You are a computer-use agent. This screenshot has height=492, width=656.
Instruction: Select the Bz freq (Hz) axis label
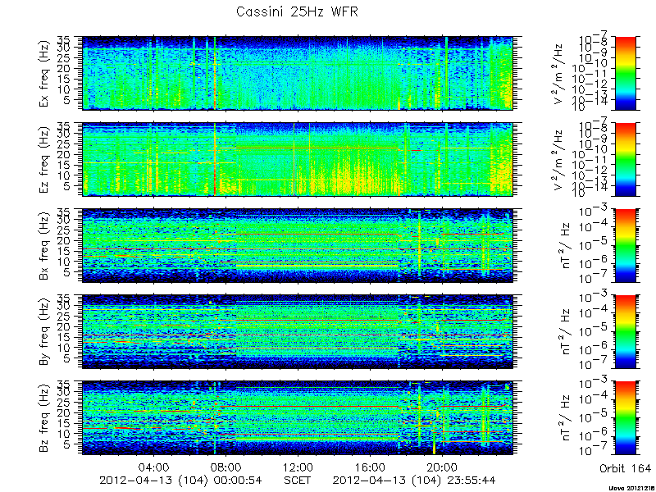click(45, 417)
